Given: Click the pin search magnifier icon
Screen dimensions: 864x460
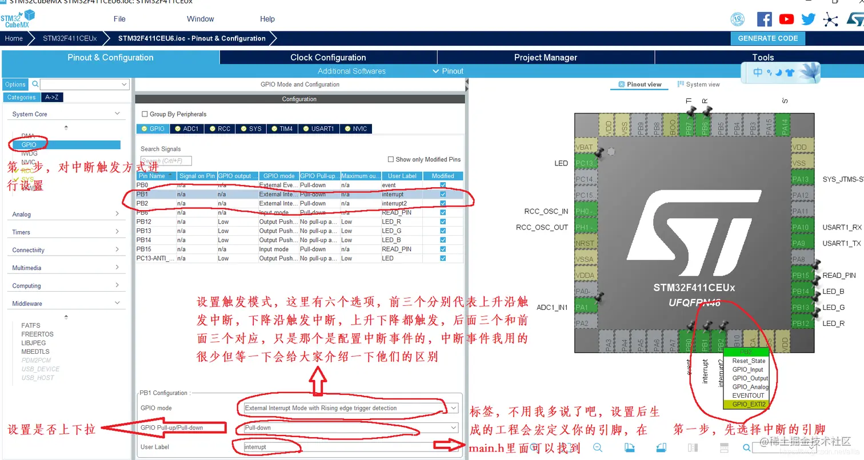Looking at the screenshot, I should 746,447.
